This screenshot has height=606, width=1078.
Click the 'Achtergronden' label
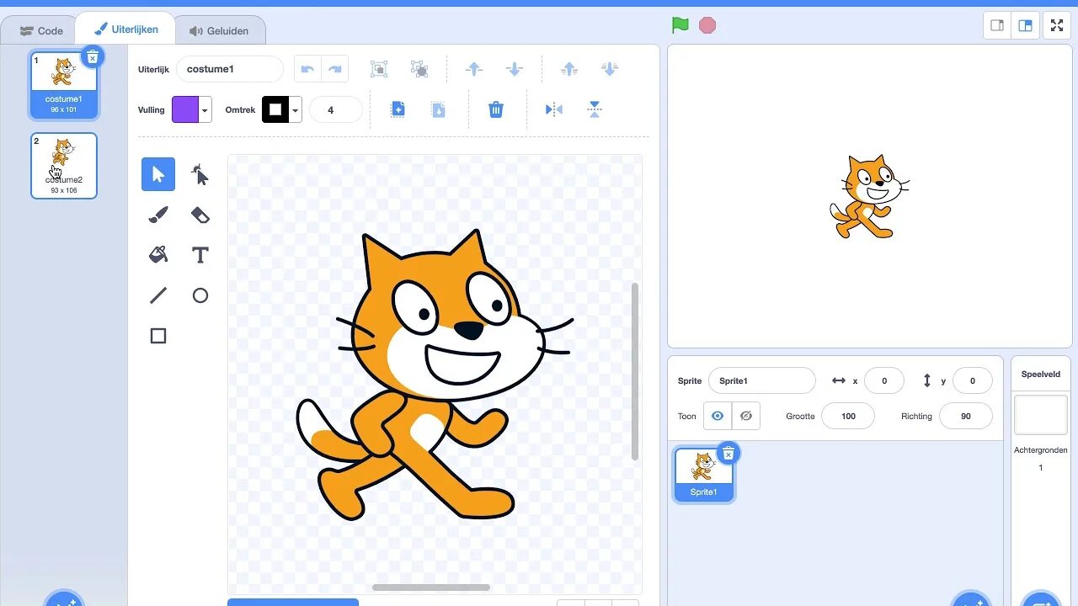point(1041,450)
